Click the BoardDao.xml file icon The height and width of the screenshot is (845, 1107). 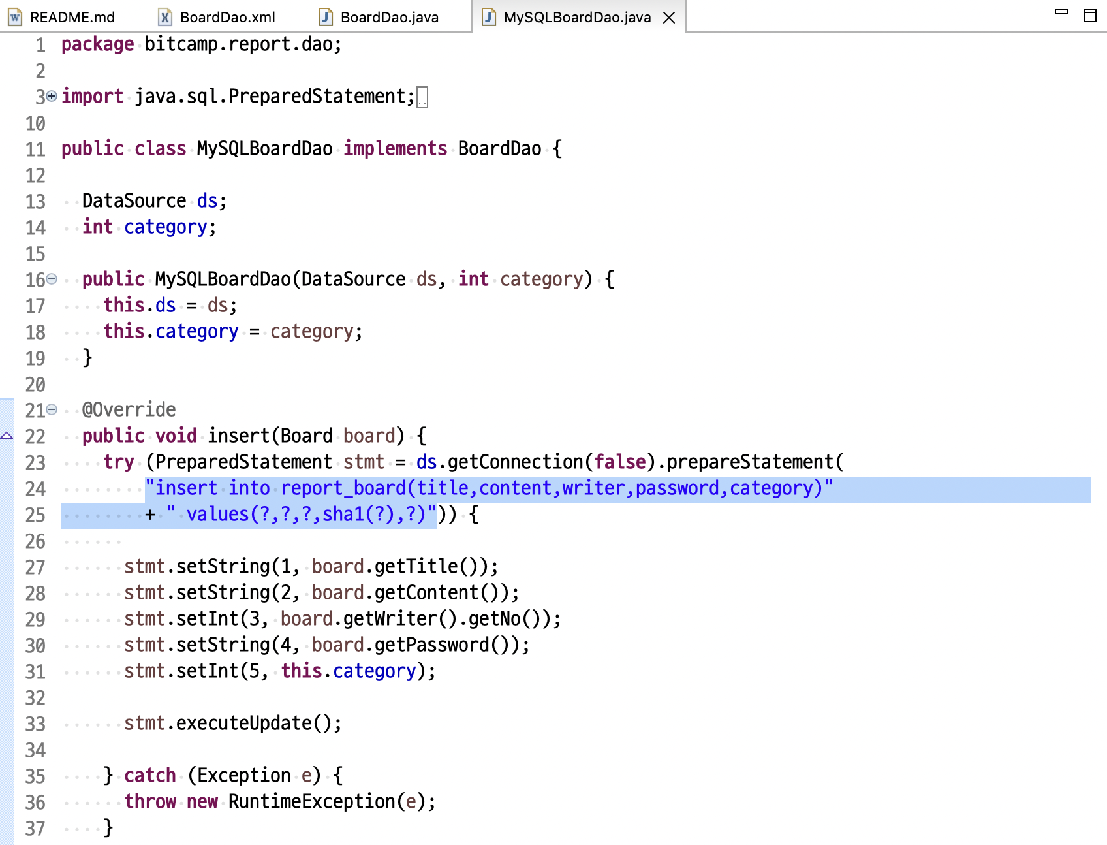click(165, 17)
